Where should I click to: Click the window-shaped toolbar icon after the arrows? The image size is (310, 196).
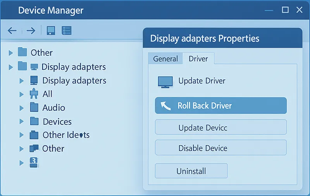pyautogui.click(x=50, y=31)
